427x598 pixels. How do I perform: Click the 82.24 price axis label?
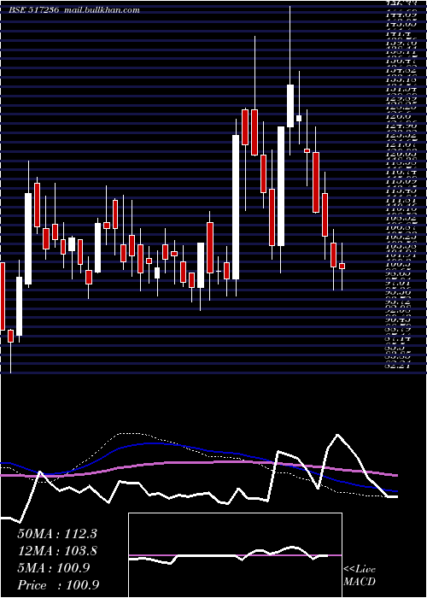(x=397, y=366)
